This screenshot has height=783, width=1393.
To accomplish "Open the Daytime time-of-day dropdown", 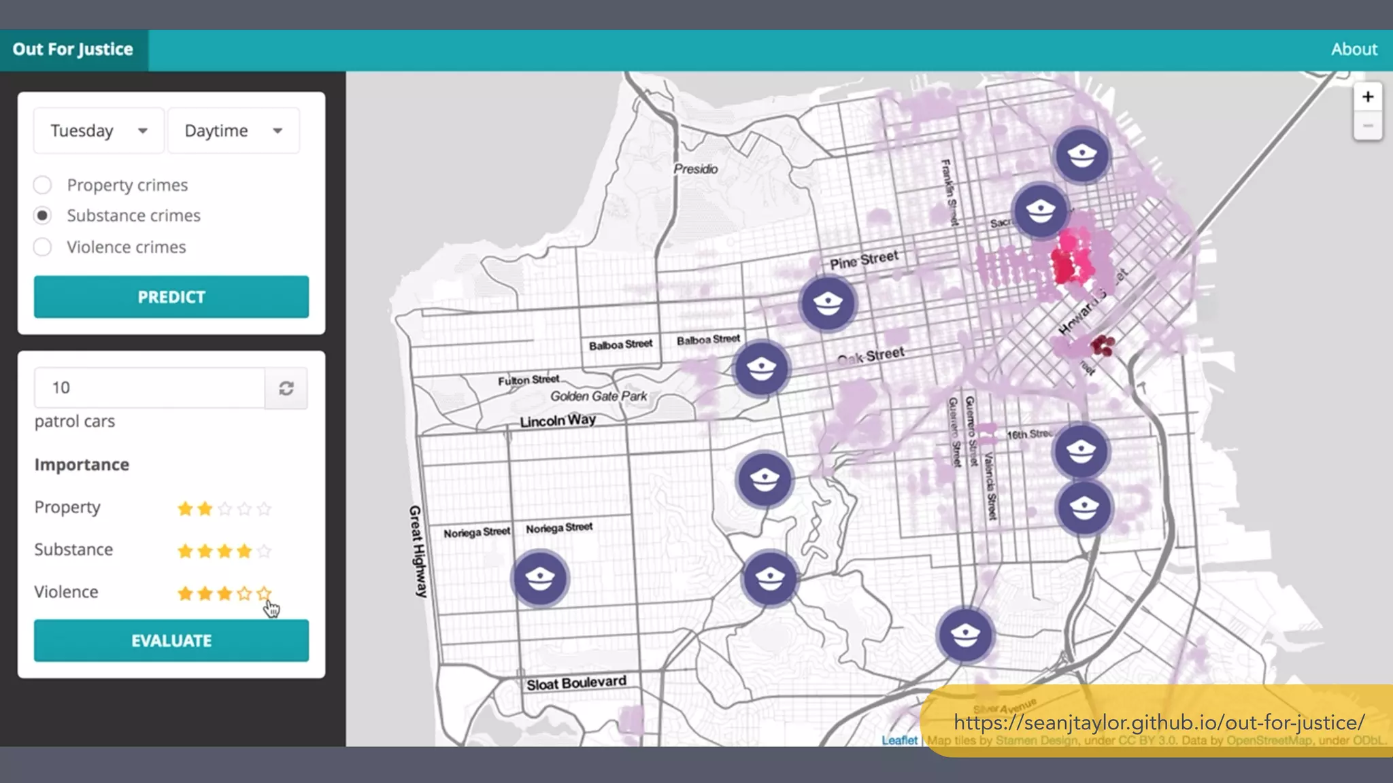I will (x=233, y=130).
